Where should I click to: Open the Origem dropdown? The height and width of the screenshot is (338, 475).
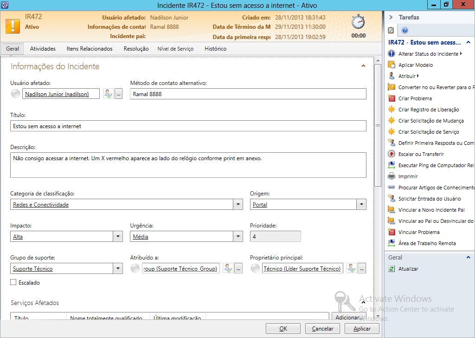pyautogui.click(x=361, y=204)
